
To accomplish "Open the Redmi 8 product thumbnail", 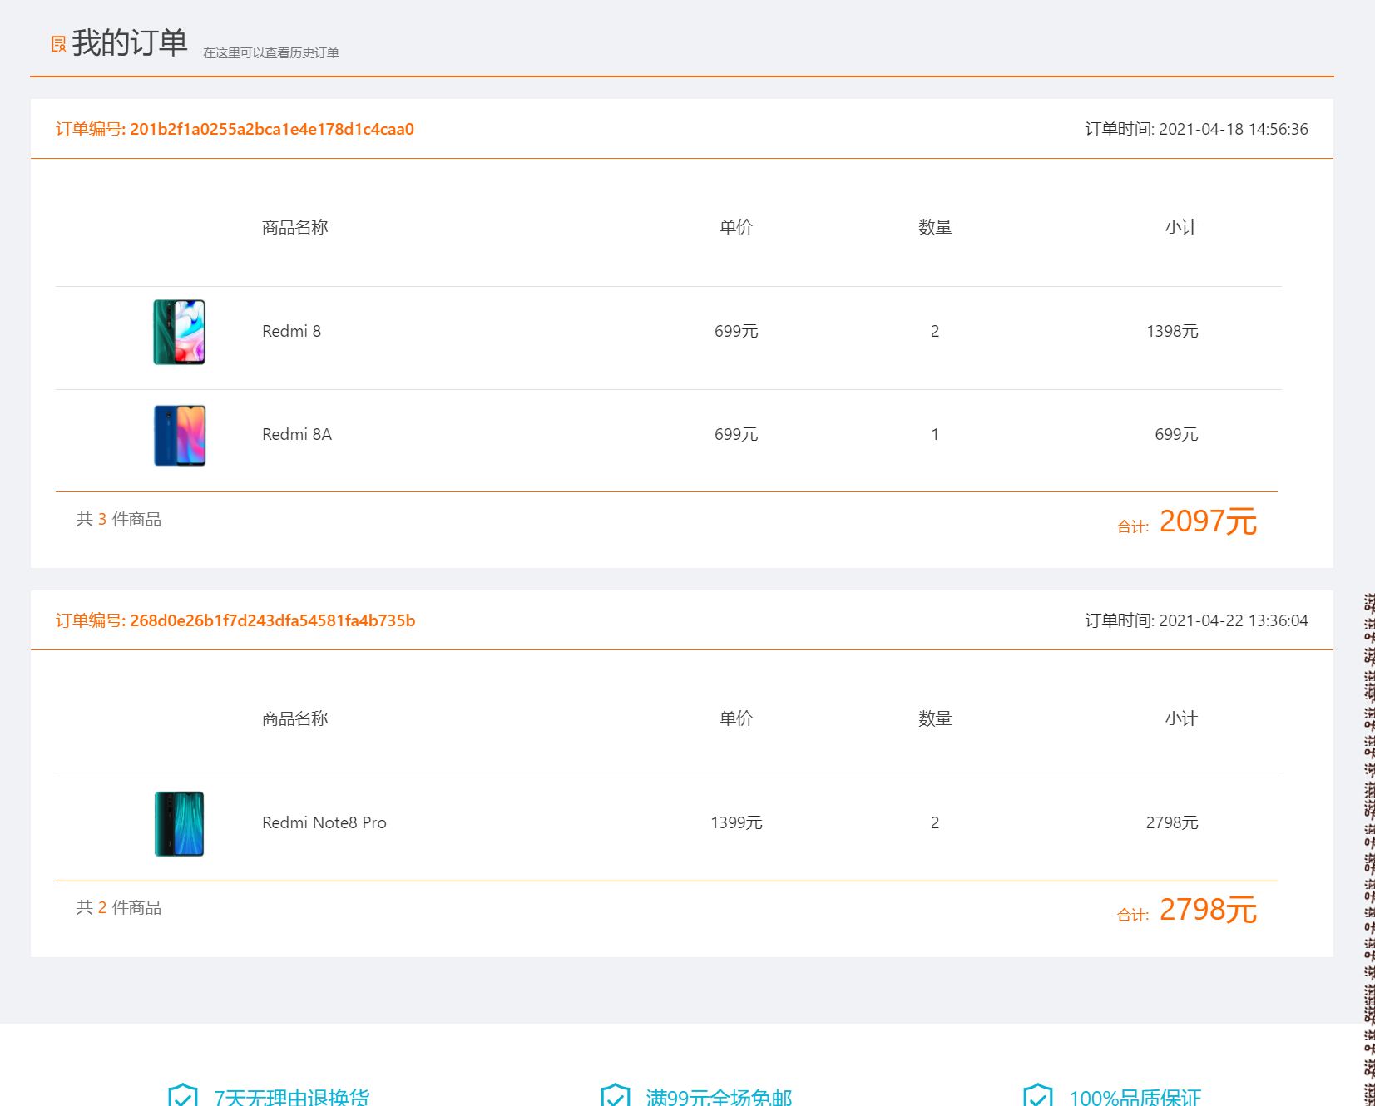I will (x=179, y=332).
